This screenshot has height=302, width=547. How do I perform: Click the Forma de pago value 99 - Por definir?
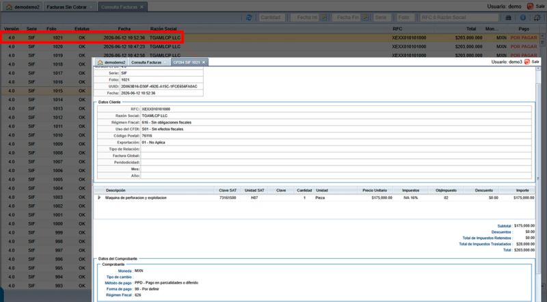click(147, 289)
